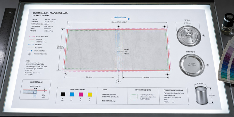Click the 'LOT 12345' stamp on the bottom end

(x=191, y=63)
